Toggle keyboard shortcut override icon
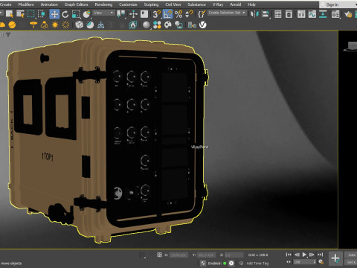 144,14
